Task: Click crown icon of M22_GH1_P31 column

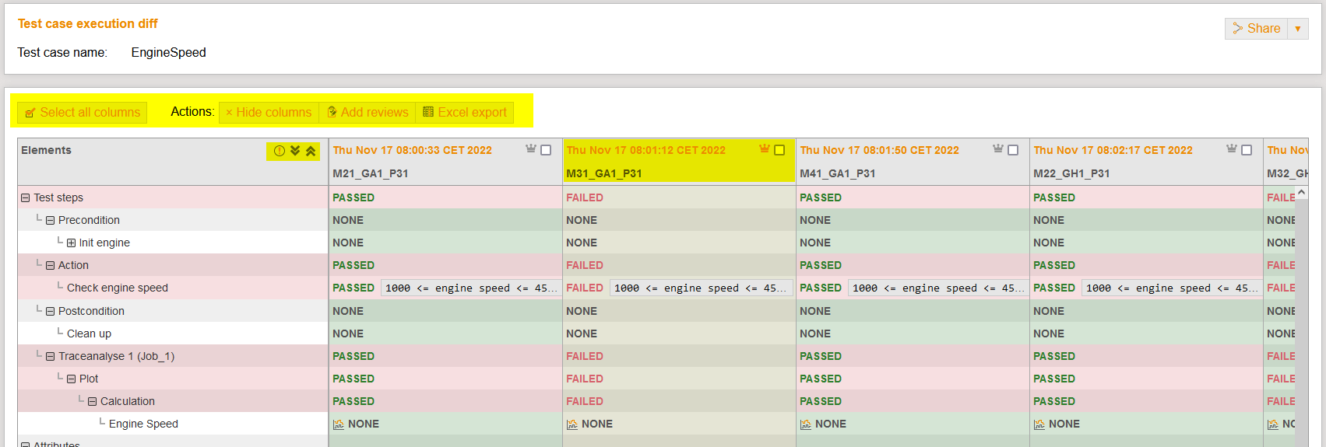Action: point(1232,148)
